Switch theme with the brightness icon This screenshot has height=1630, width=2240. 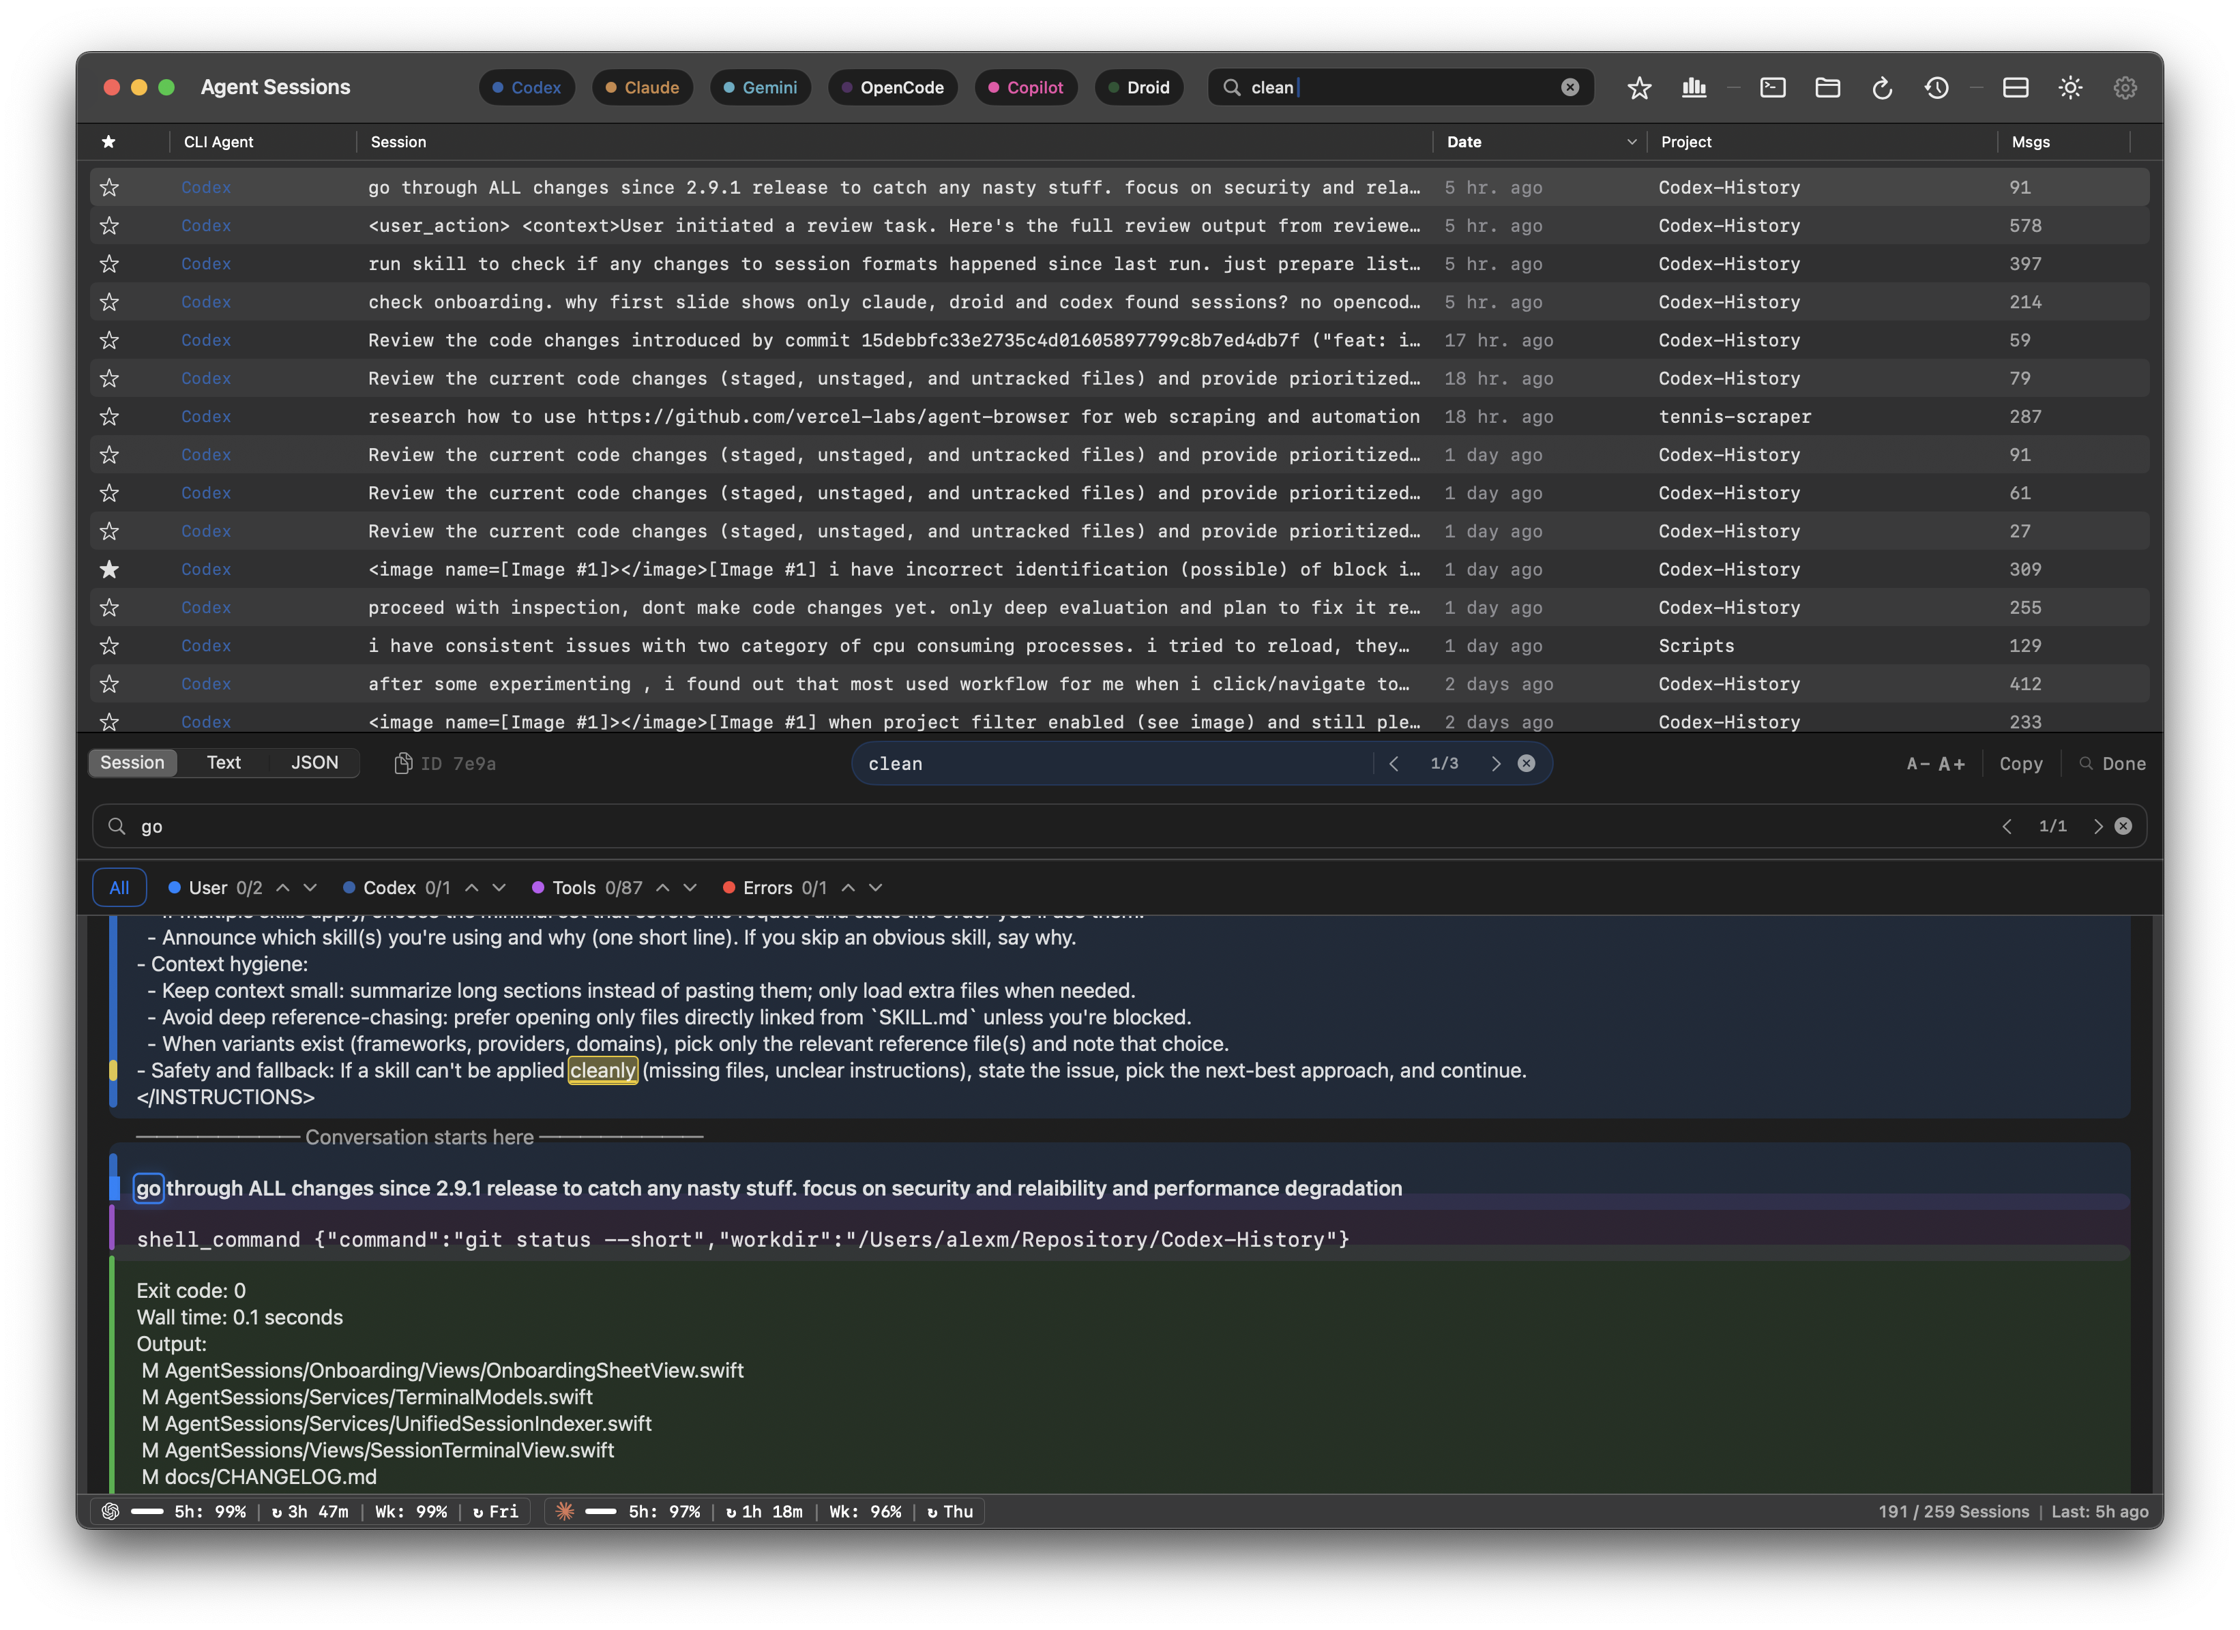[2070, 87]
